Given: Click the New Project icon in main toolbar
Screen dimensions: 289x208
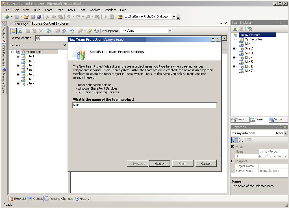Looking at the screenshot, I should point(7,17).
